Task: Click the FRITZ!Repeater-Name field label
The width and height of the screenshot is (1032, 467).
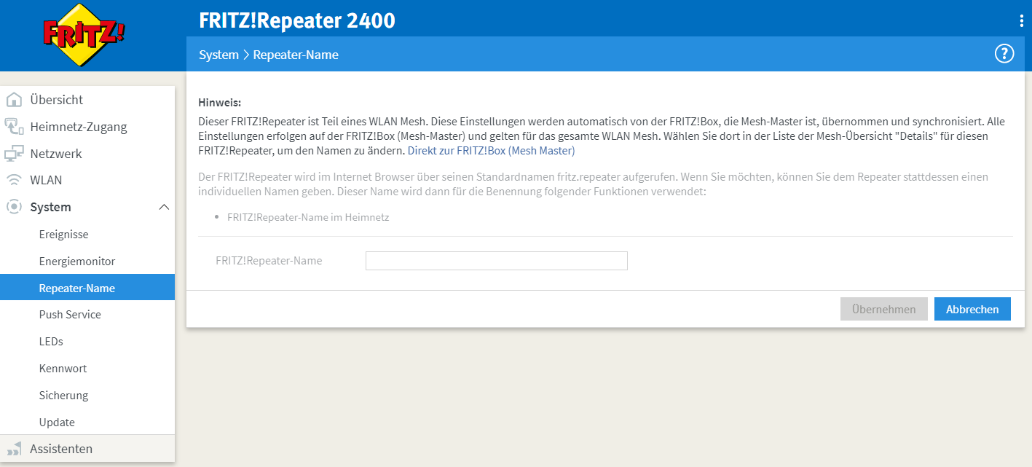Action: [x=269, y=261]
